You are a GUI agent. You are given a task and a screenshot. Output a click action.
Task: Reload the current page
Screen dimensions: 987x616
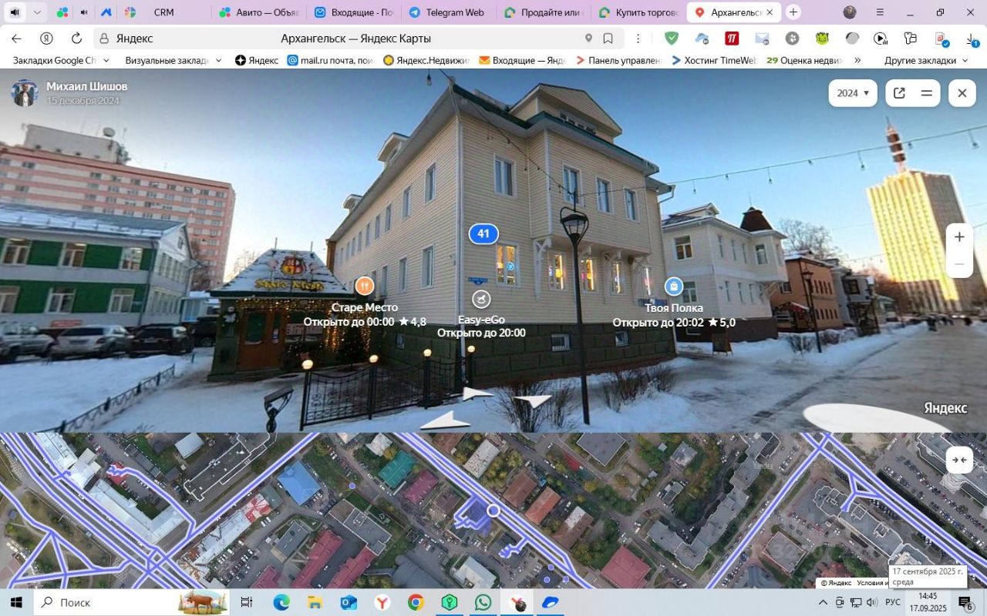coord(76,38)
